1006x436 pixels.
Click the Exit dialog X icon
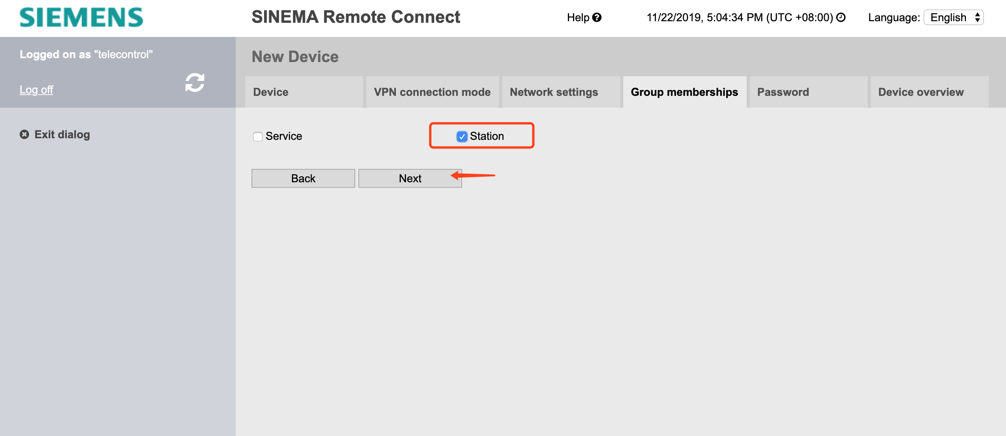click(24, 135)
